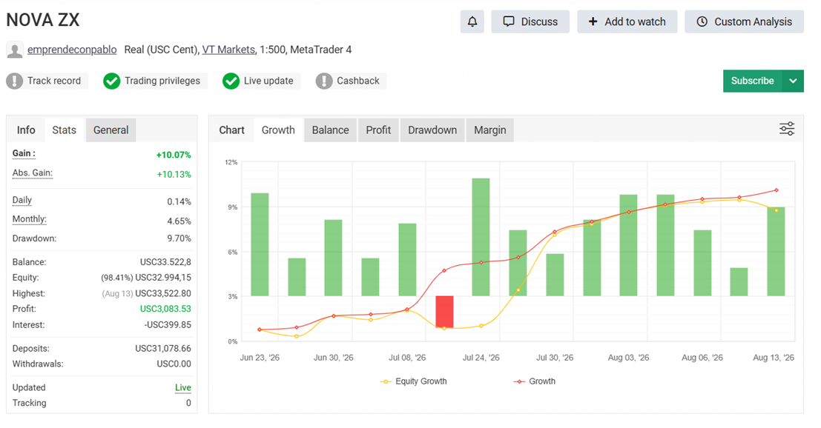
Task: Expand the Subscribe dropdown arrow
Action: point(793,81)
